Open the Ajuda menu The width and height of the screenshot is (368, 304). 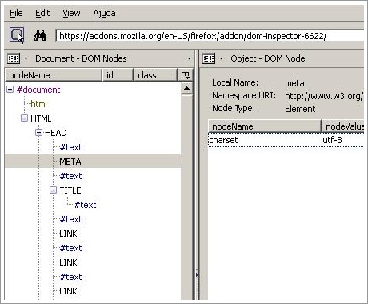104,13
